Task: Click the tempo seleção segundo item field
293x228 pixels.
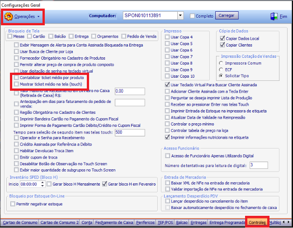Action: (130, 132)
